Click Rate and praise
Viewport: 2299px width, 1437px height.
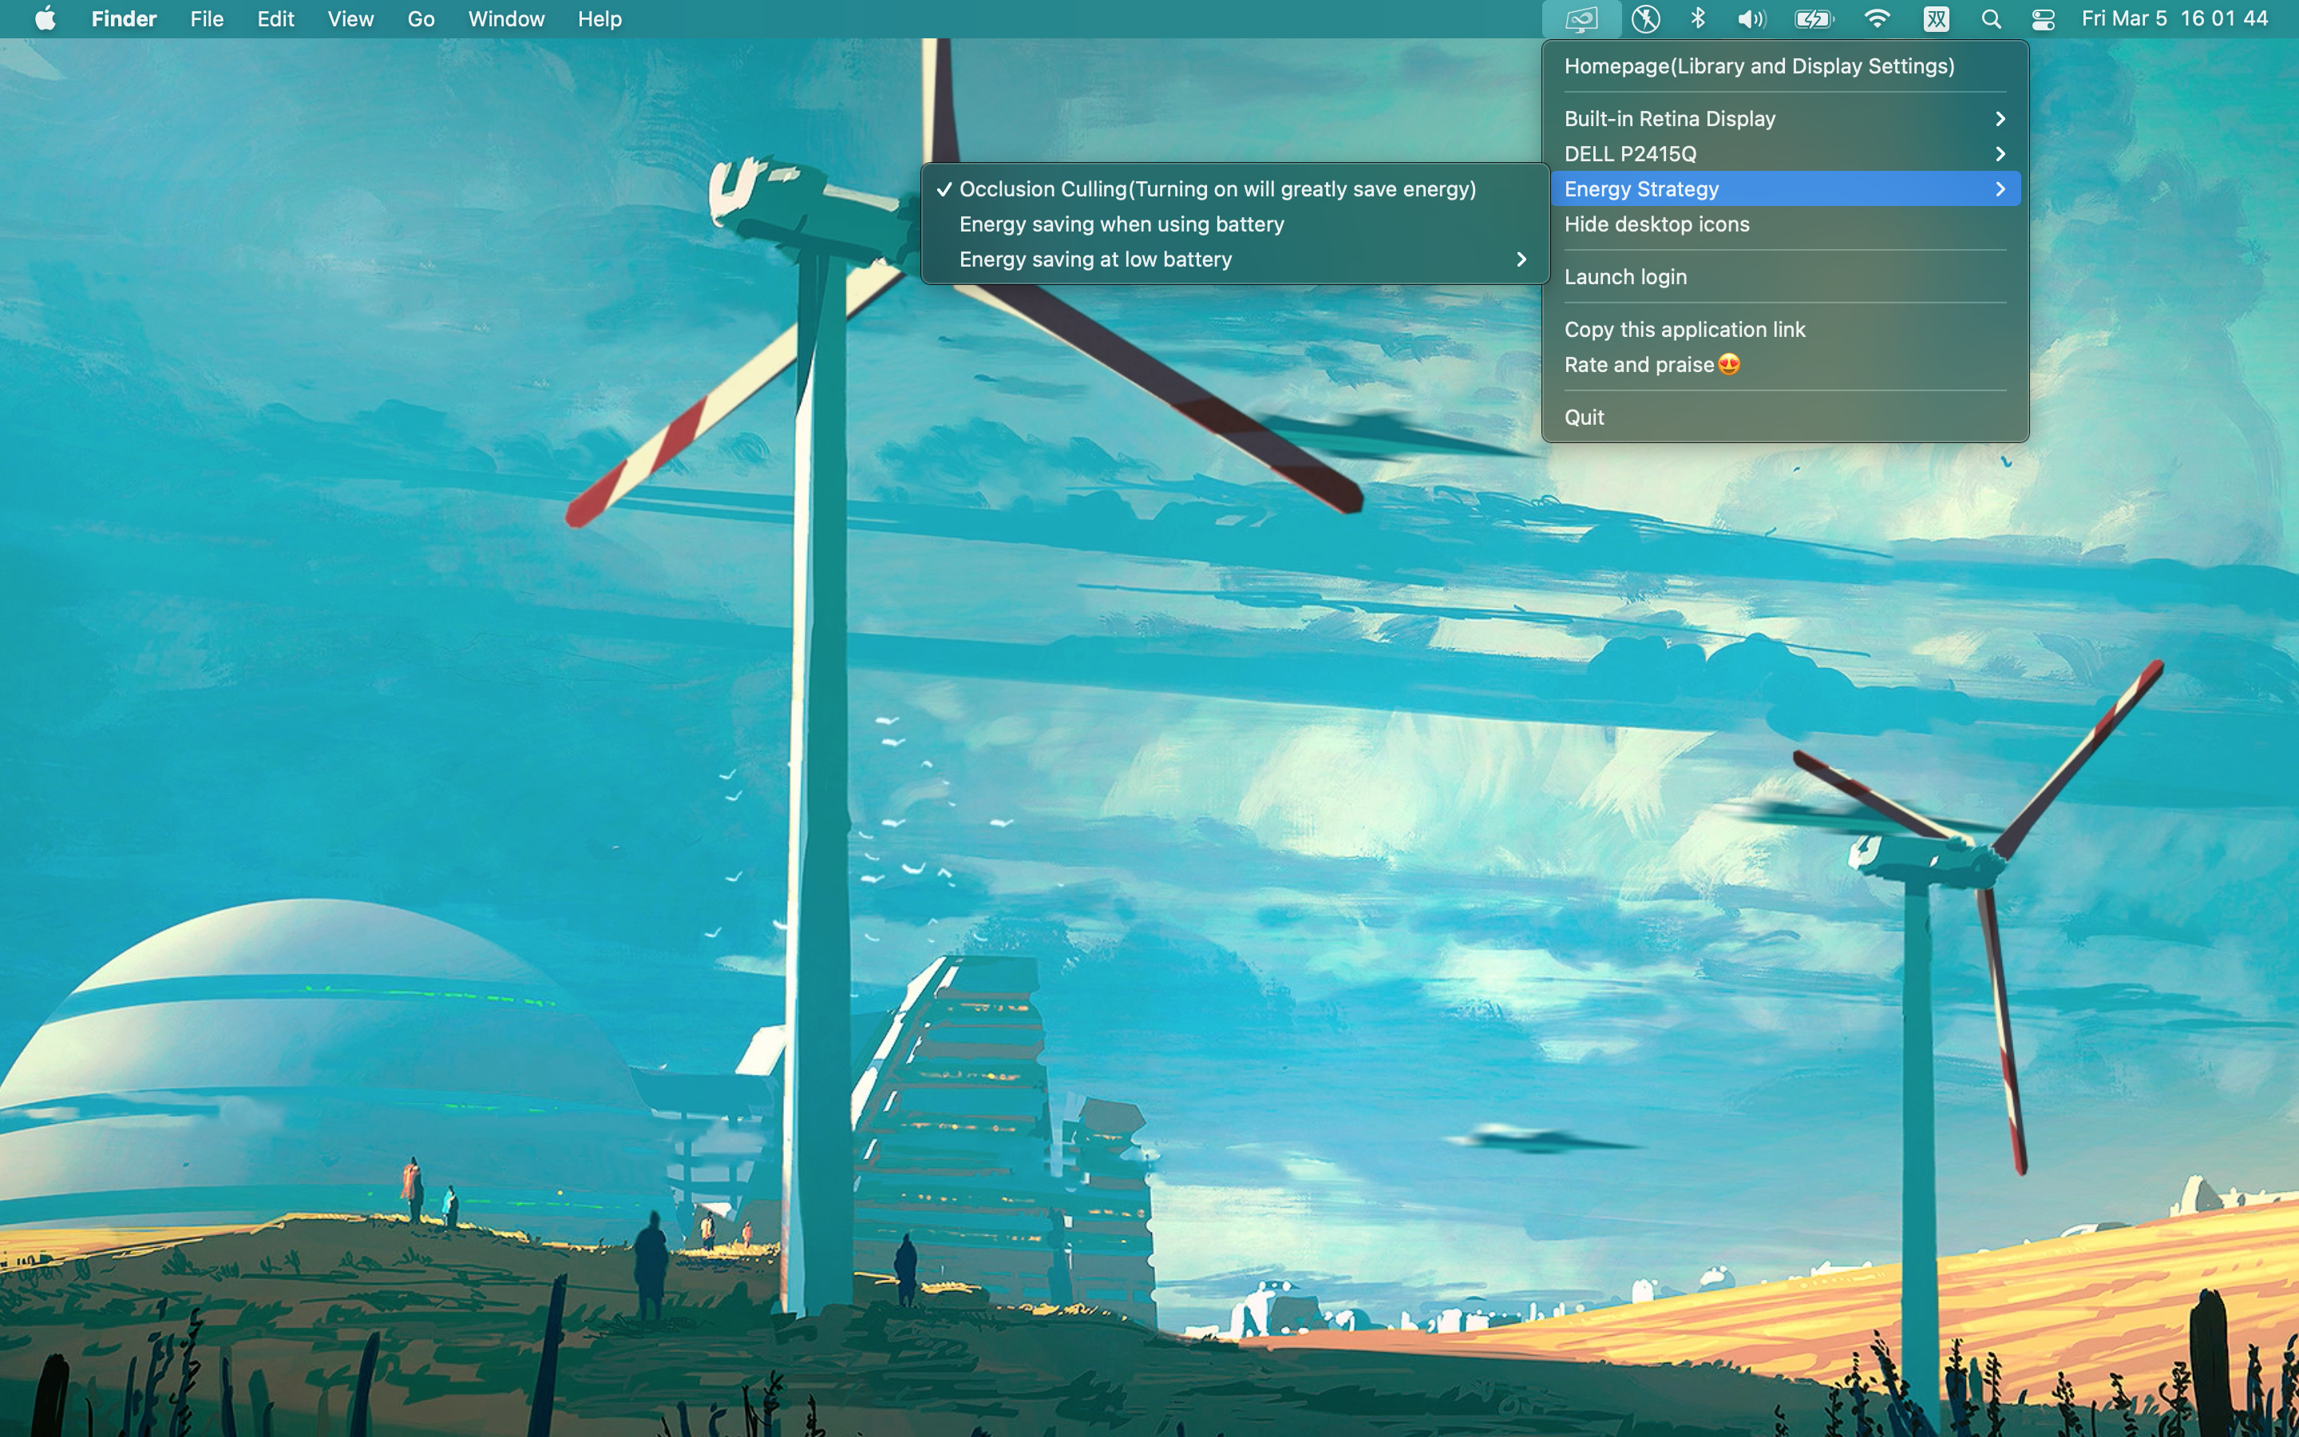(x=1785, y=365)
